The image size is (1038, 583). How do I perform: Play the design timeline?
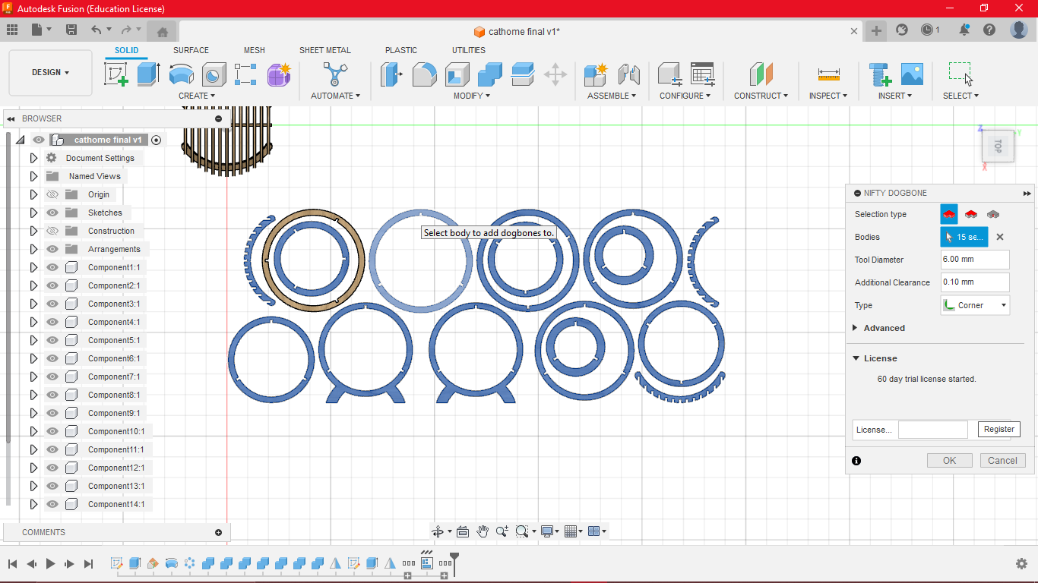click(51, 563)
